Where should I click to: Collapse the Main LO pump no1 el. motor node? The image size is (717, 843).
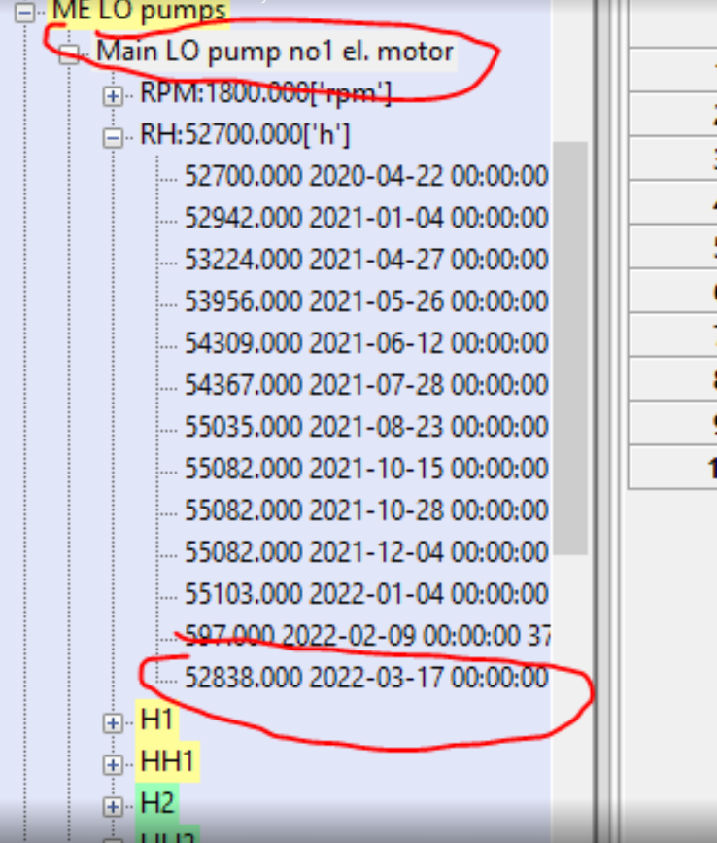[69, 53]
